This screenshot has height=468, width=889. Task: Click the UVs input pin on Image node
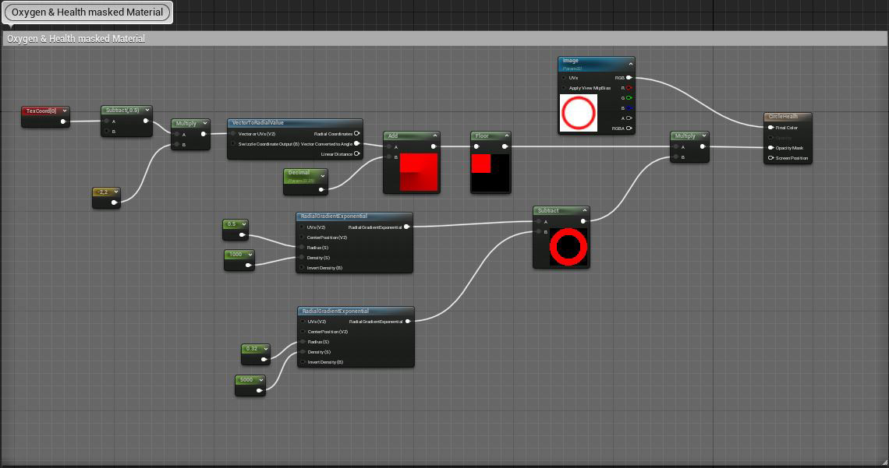point(564,78)
